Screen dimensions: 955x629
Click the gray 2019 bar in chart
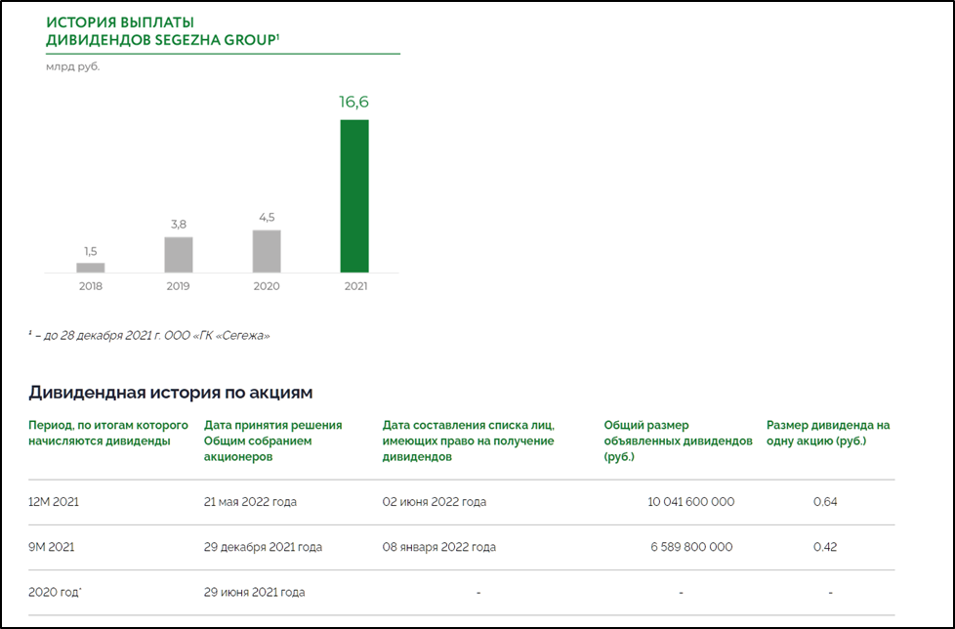coord(179,255)
